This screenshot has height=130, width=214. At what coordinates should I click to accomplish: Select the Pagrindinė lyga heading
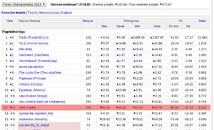tap(13, 32)
